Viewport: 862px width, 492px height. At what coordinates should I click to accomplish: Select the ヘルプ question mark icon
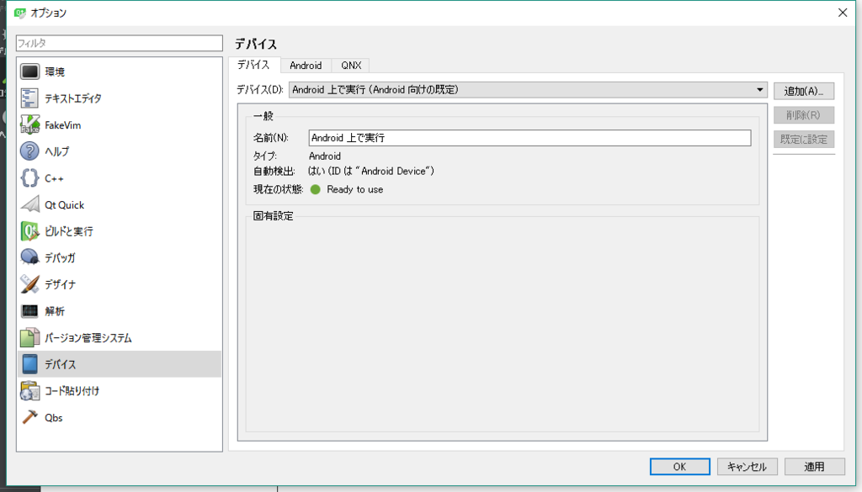click(29, 151)
